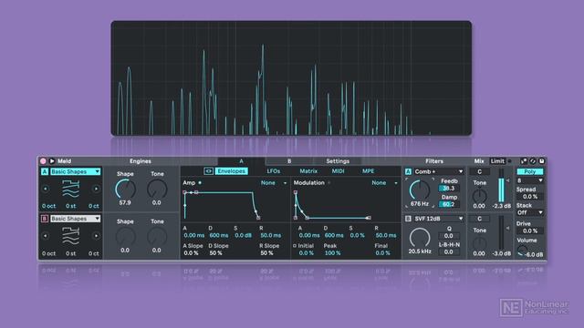Viewport: 584px width, 328px height.
Task: Toggle the envelope display eye icon
Action: 209,171
